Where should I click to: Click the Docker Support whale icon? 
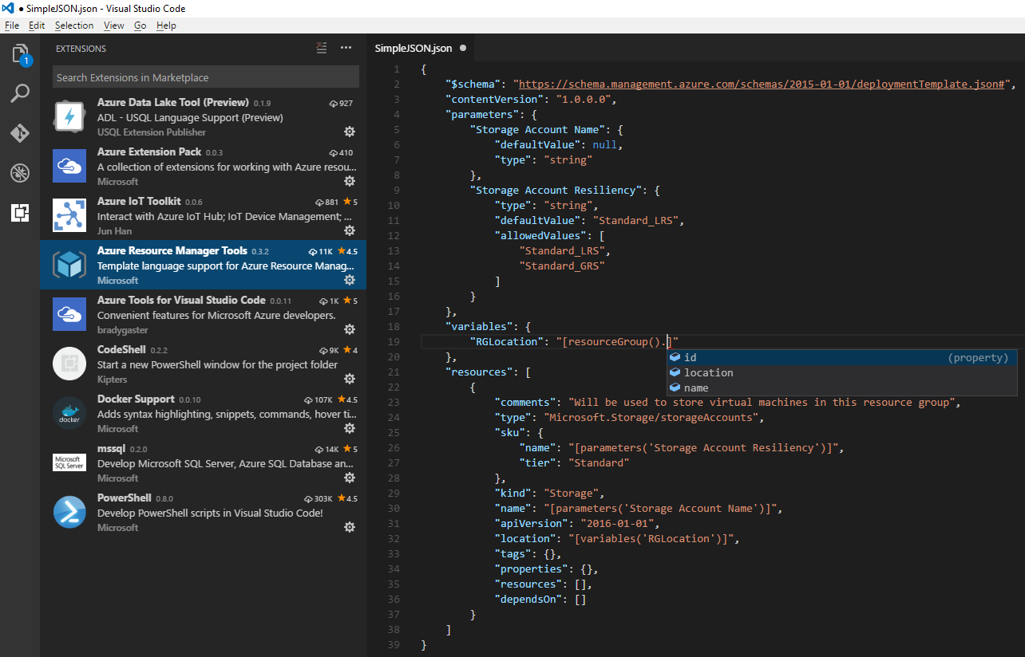coord(69,414)
